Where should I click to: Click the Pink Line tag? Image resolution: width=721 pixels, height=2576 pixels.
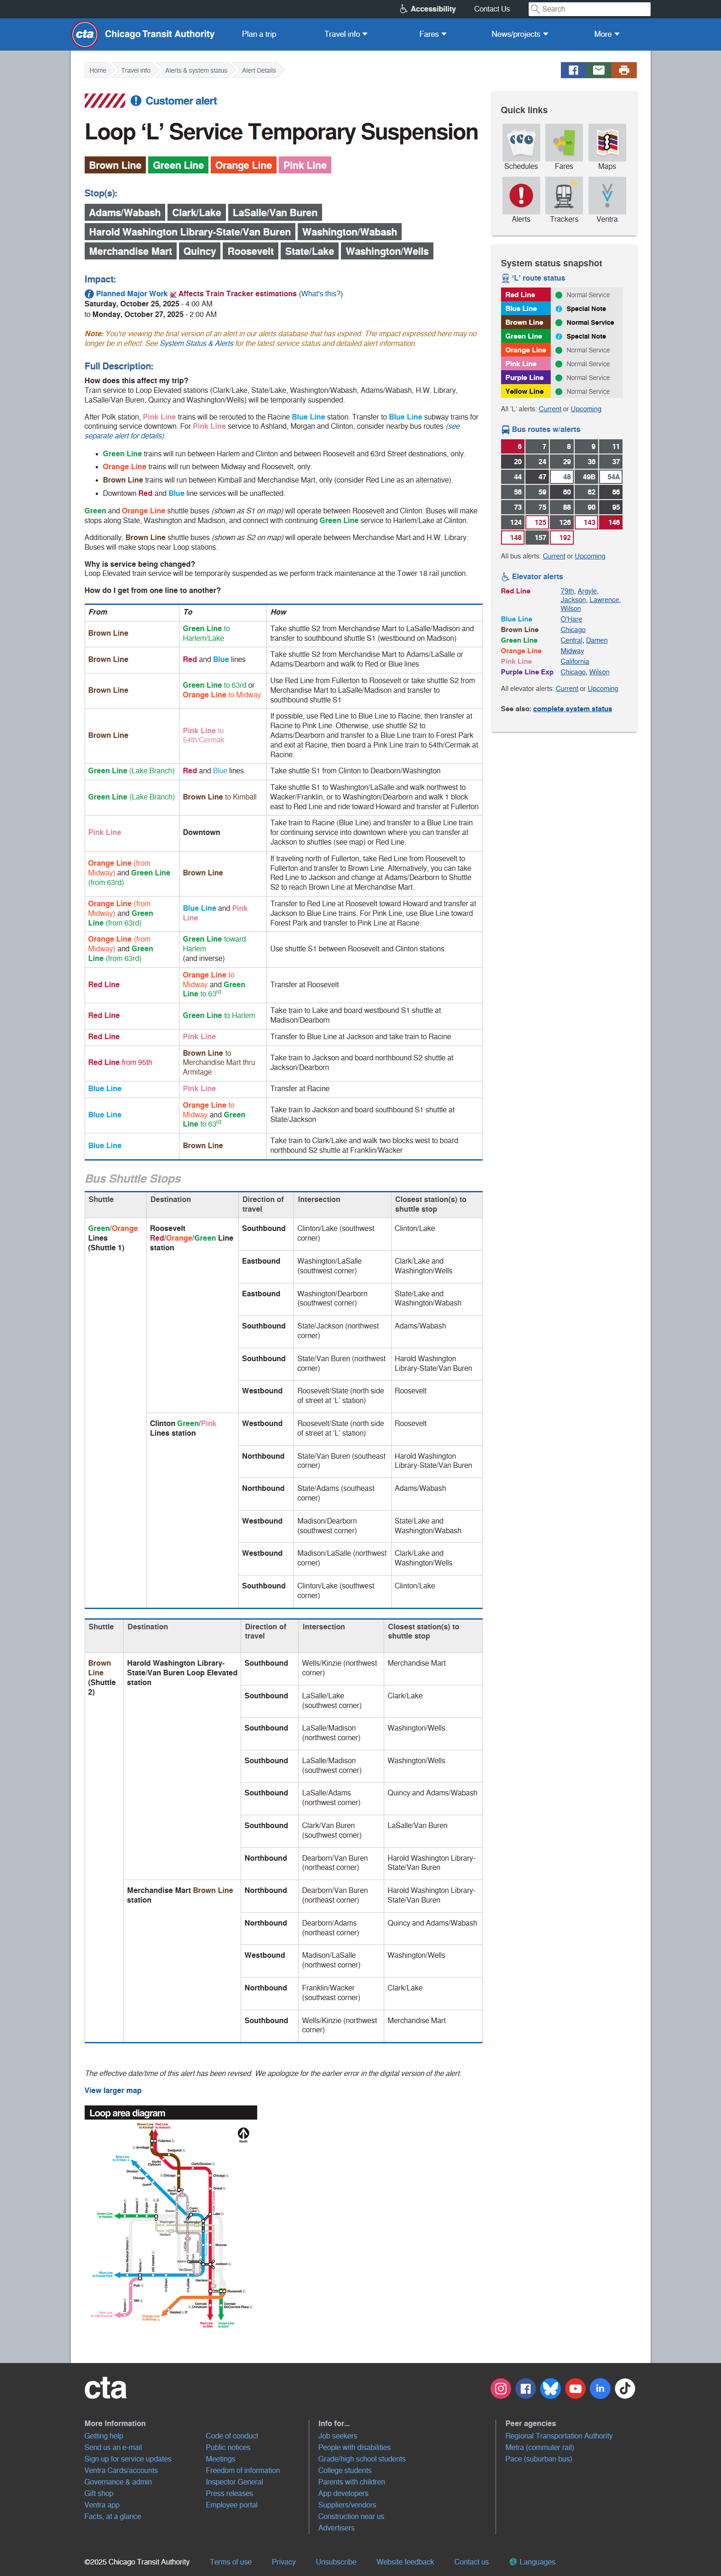(x=304, y=165)
